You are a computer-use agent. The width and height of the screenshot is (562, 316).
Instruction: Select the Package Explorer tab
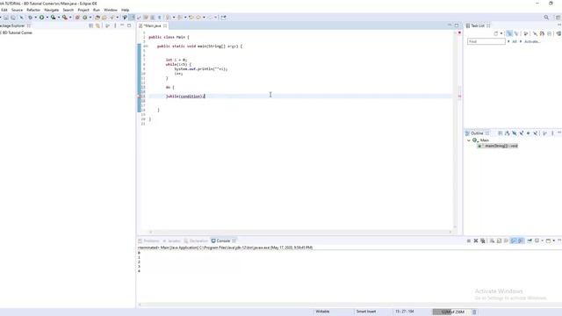tap(13, 25)
